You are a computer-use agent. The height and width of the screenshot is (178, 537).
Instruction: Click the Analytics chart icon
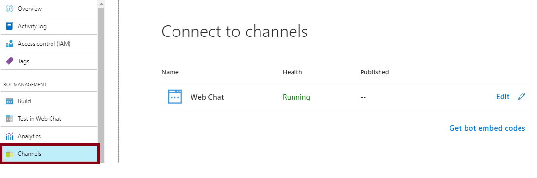[x=10, y=136]
